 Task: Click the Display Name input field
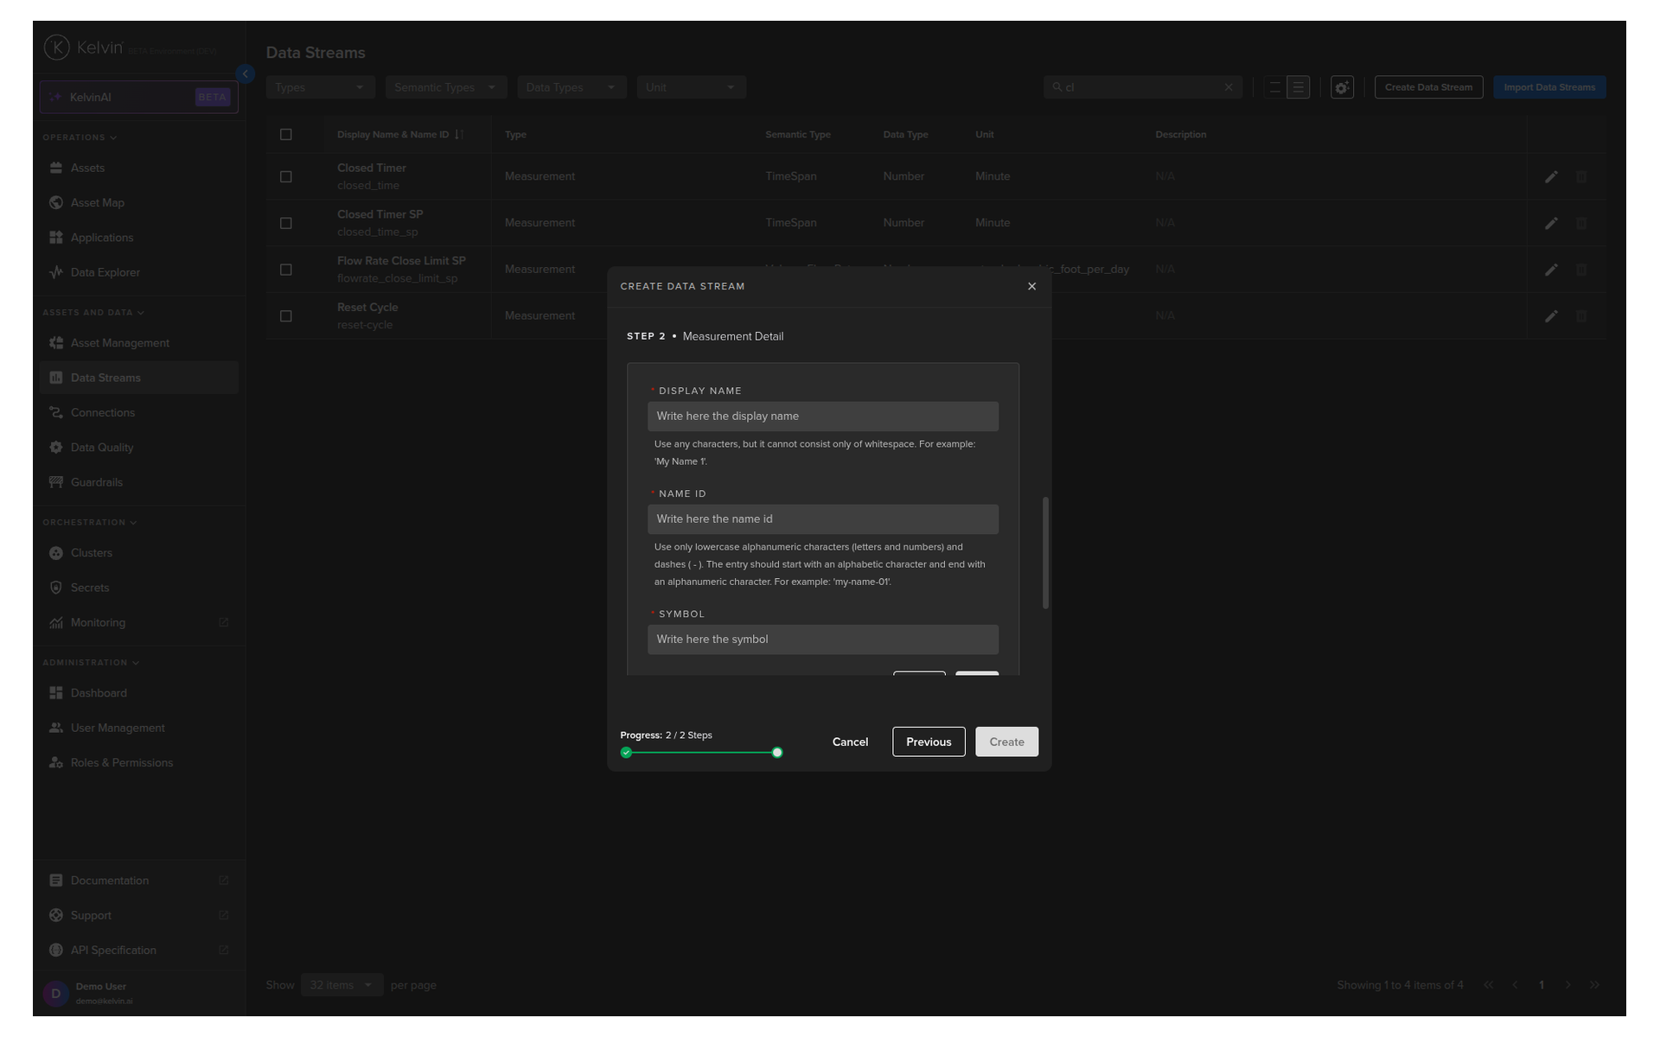click(x=822, y=417)
